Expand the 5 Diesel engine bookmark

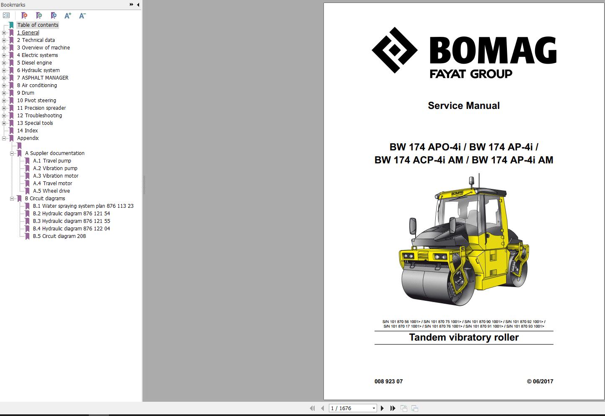click(4, 63)
